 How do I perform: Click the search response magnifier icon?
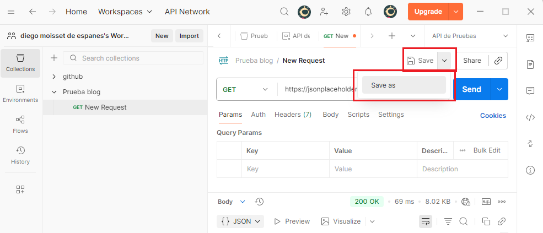coord(464,221)
